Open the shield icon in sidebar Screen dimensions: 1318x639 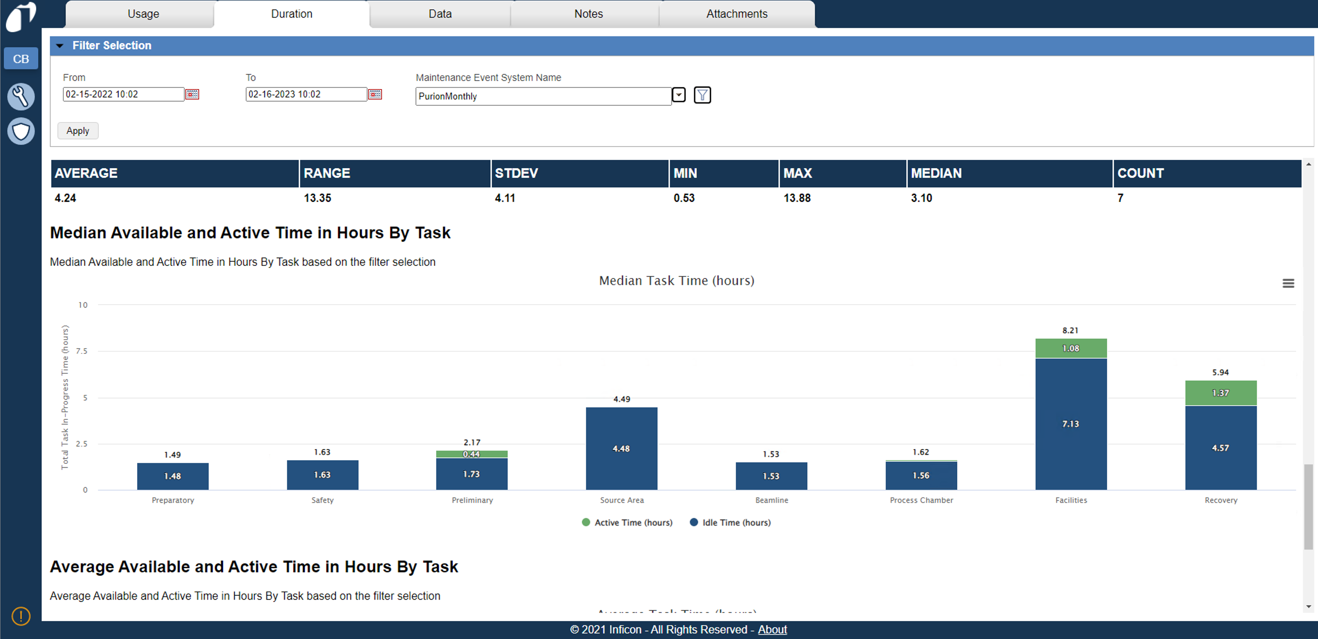[x=21, y=131]
